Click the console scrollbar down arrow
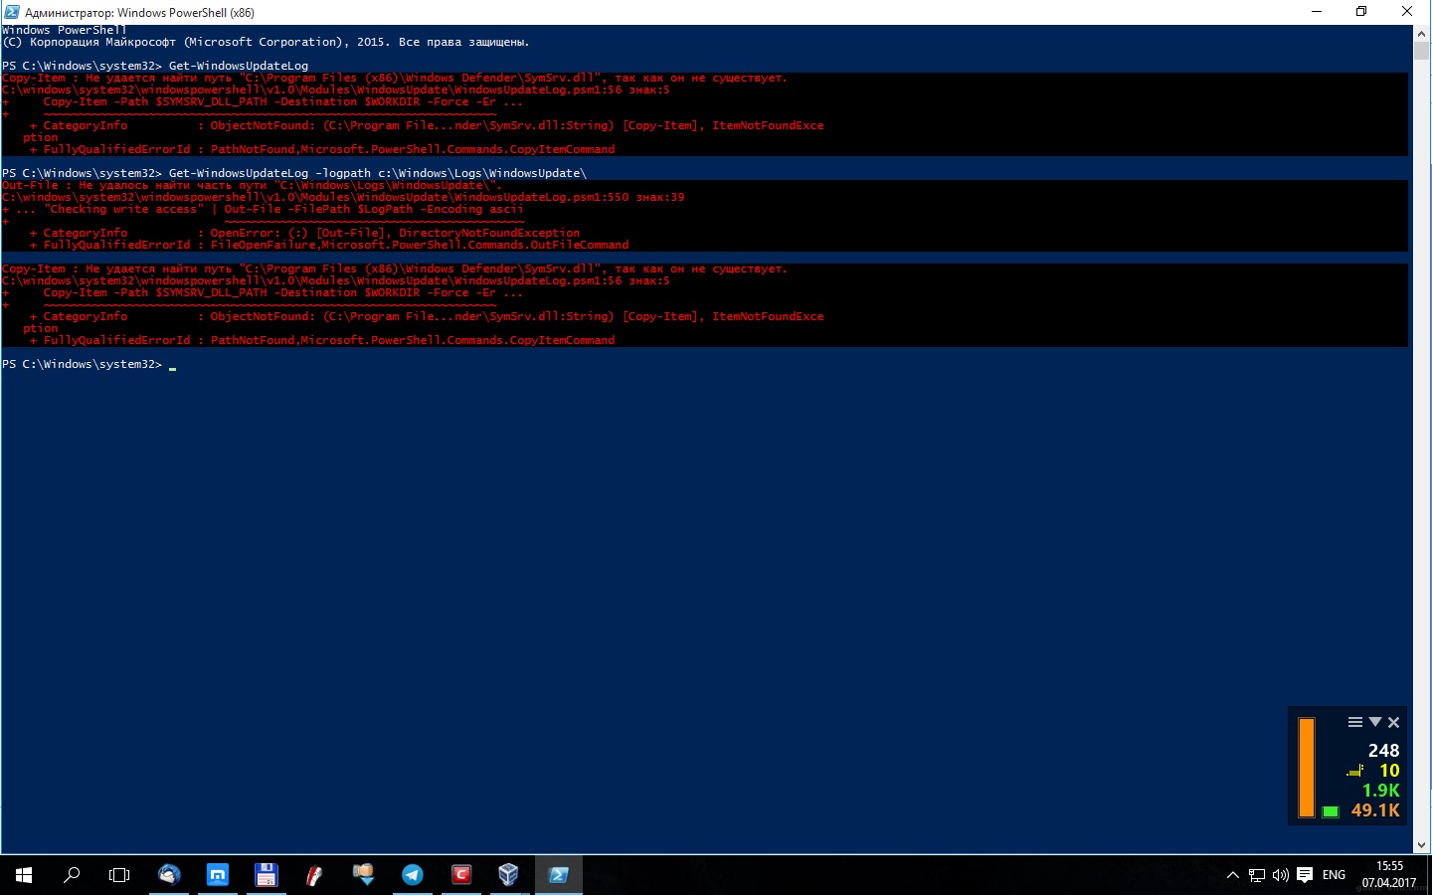The image size is (1432, 895). pos(1421,845)
